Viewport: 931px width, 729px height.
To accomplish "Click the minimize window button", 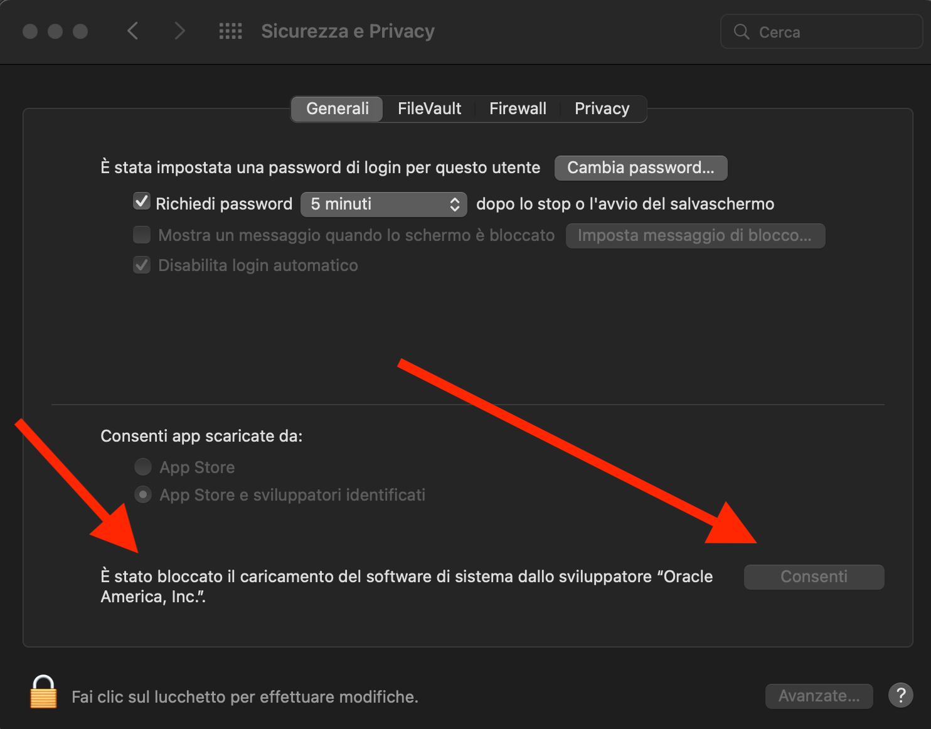I will click(x=55, y=31).
